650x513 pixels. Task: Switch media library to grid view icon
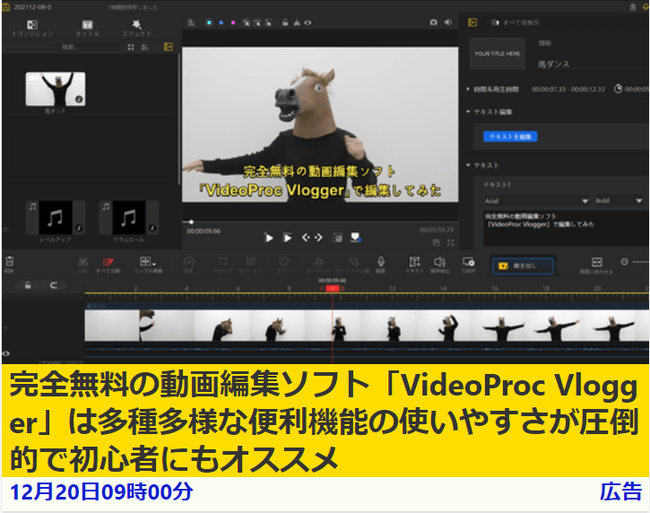131,47
